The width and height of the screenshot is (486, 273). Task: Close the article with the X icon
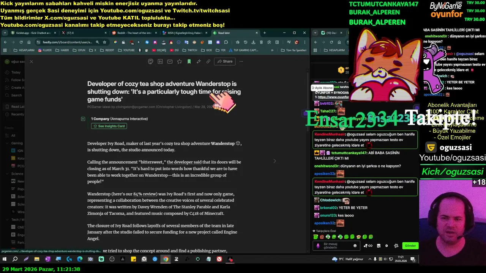click(x=31, y=61)
